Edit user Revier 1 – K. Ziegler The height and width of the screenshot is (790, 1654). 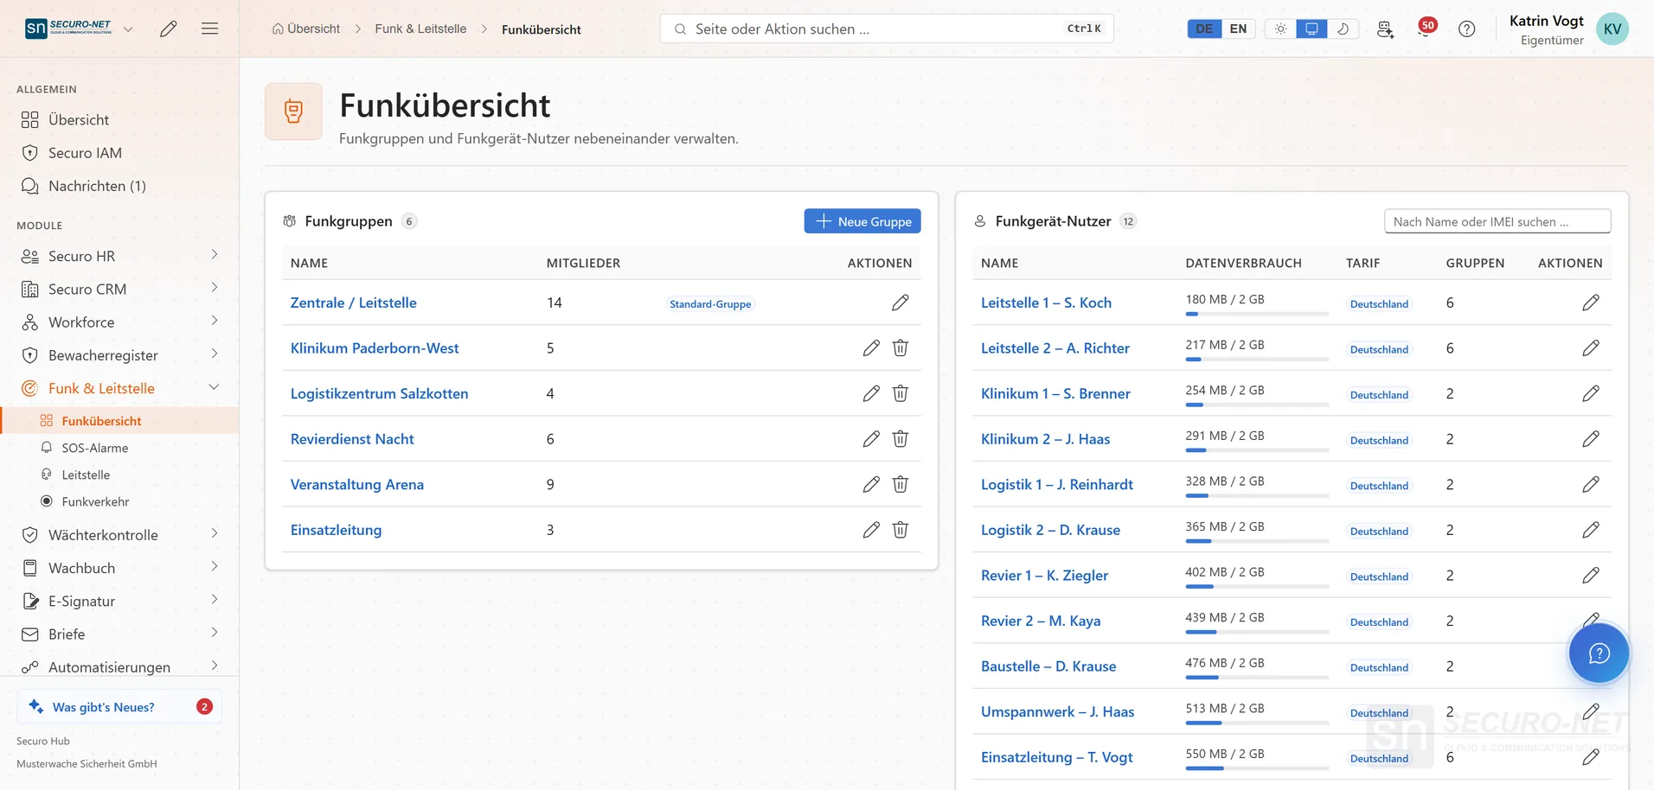click(1591, 575)
